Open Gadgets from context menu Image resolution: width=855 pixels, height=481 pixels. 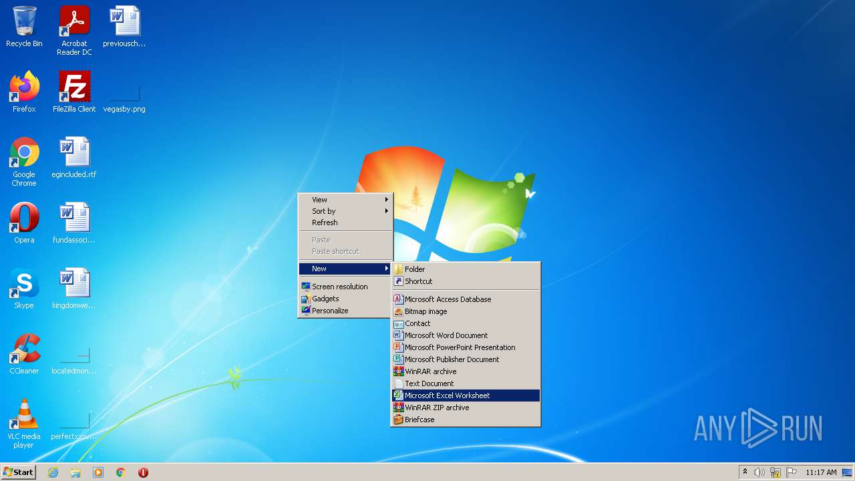tap(345, 299)
